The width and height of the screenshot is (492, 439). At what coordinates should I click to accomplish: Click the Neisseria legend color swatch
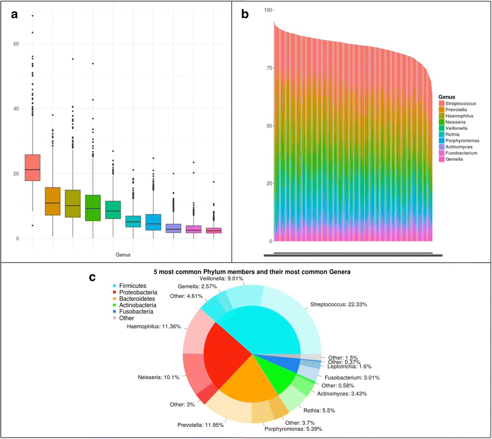click(441, 122)
